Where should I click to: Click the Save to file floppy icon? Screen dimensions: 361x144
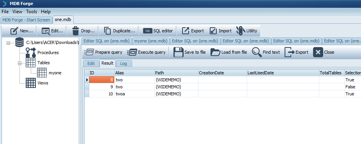pyautogui.click(x=178, y=52)
